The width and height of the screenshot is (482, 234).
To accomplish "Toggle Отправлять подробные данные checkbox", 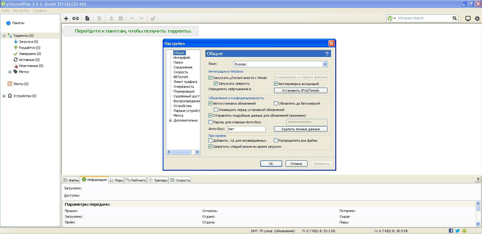I will tap(211, 115).
